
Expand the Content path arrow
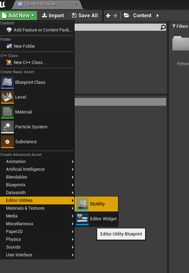click(x=158, y=16)
